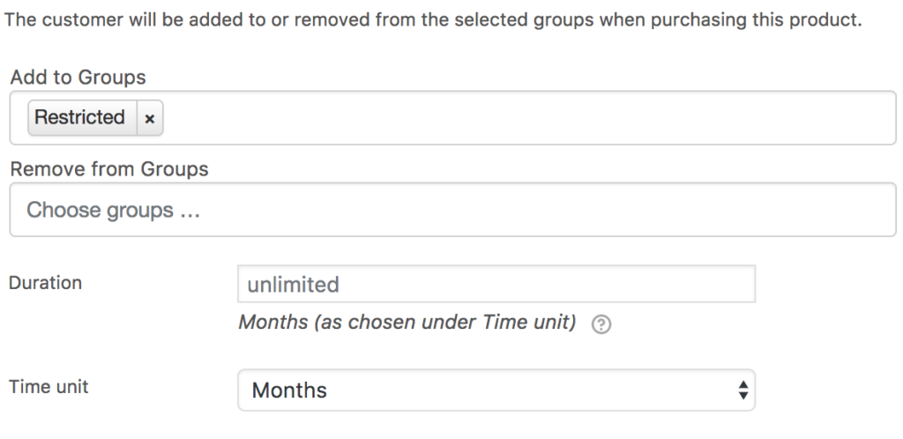Click the Months hint under Duration
This screenshot has height=439, width=903.
click(407, 323)
